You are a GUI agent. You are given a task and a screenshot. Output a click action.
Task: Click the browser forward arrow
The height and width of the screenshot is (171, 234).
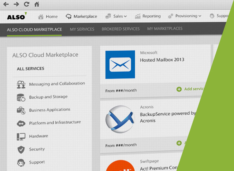[16, 4]
